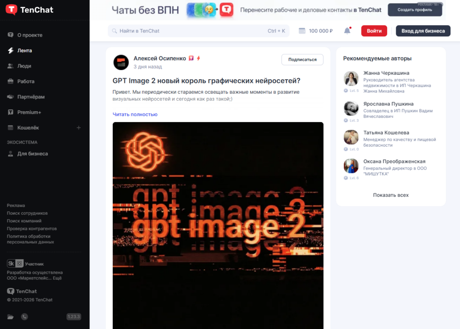Open the Лента (Feed) section
The height and width of the screenshot is (329, 460).
[x=27, y=50]
